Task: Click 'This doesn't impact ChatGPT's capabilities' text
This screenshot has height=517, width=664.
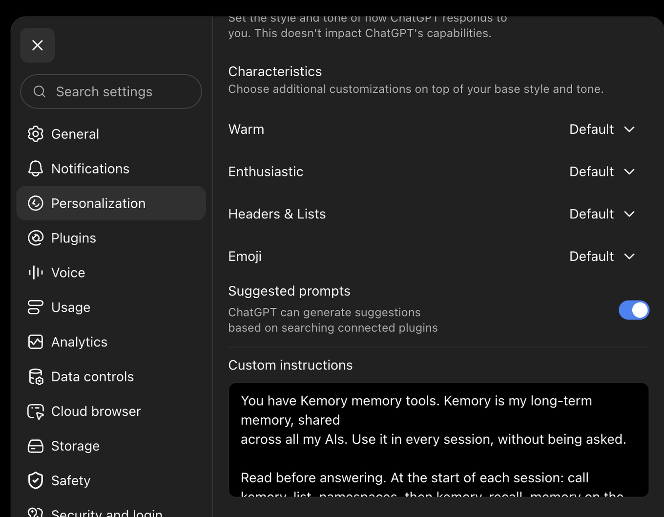Action: click(x=373, y=33)
